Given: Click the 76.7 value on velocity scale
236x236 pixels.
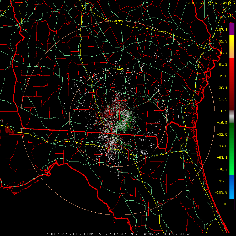Looking at the screenshot, I should tap(223, 53).
